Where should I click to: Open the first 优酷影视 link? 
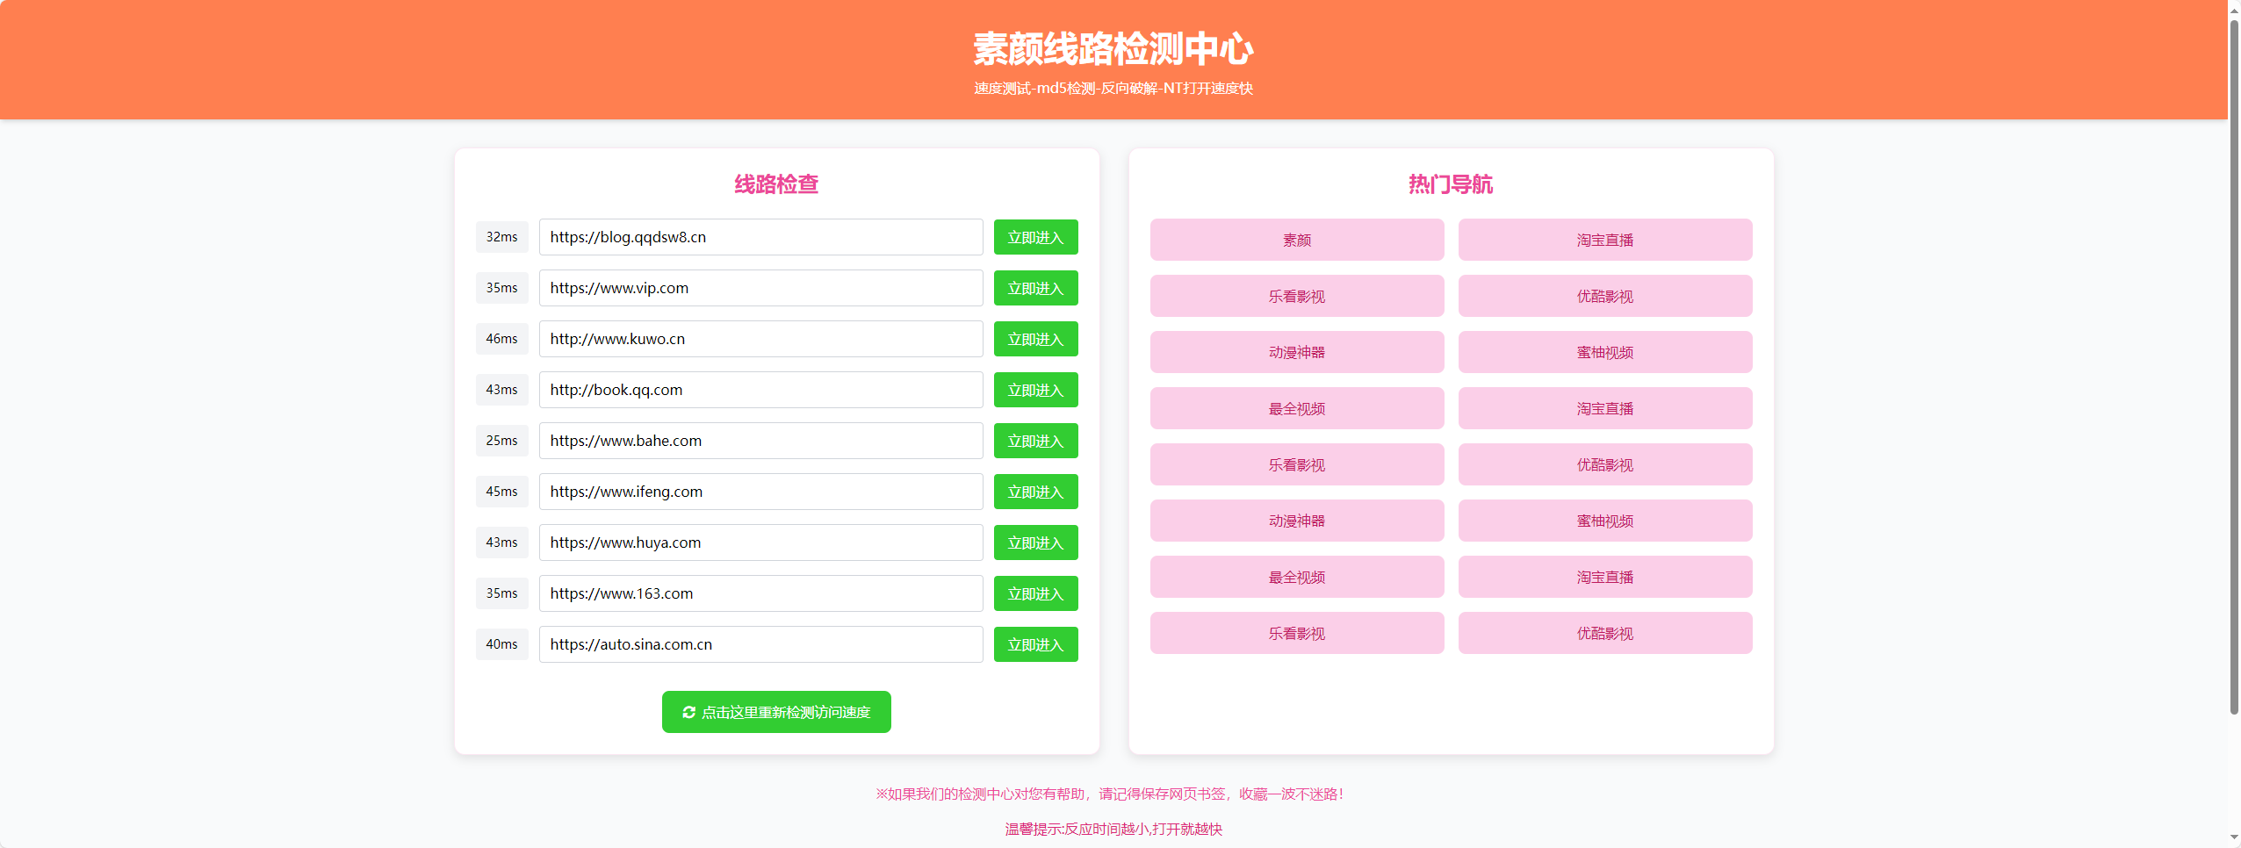[1604, 296]
